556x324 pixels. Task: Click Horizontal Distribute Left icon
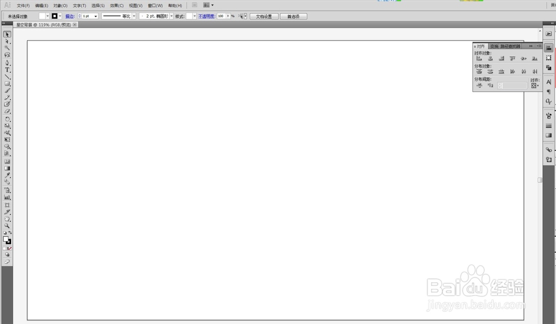pos(513,72)
